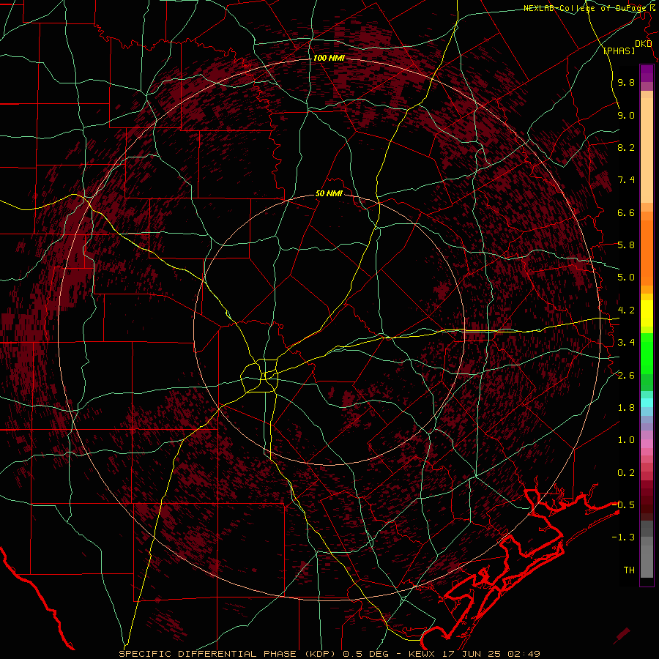
Task: Click the "17 JUN 25" date in the caption
Action: (470, 654)
